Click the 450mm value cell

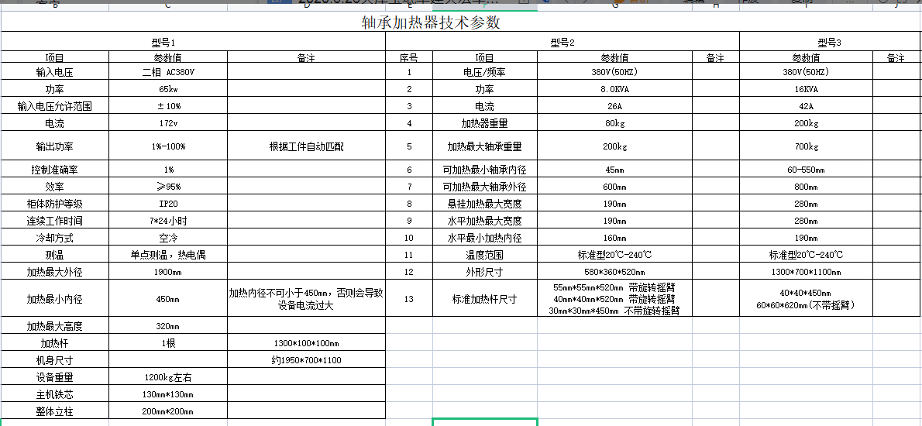[x=168, y=299]
